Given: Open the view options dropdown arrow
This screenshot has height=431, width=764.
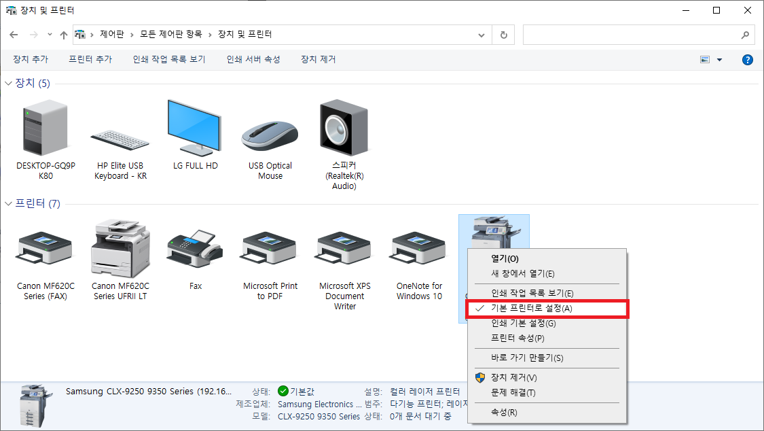Looking at the screenshot, I should coord(720,59).
